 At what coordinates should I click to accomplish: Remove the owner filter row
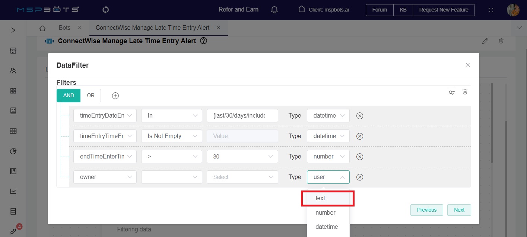coord(360,177)
